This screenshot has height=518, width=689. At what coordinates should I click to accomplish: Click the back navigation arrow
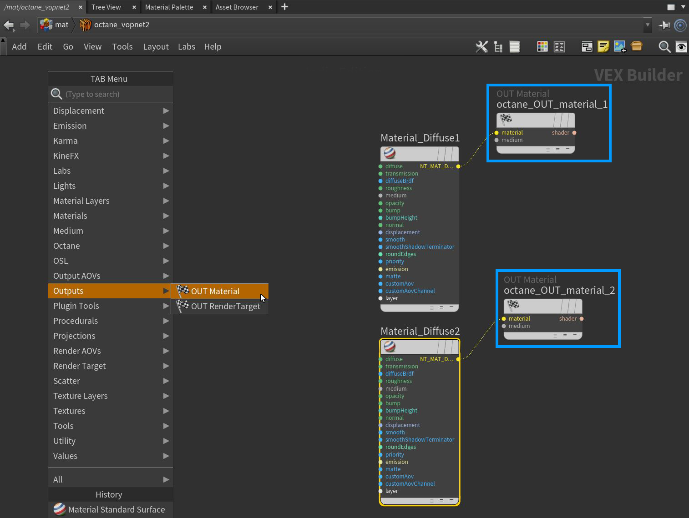(9, 25)
